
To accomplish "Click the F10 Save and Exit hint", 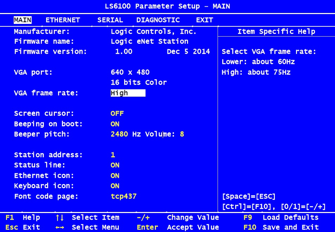I will pos(281,227).
